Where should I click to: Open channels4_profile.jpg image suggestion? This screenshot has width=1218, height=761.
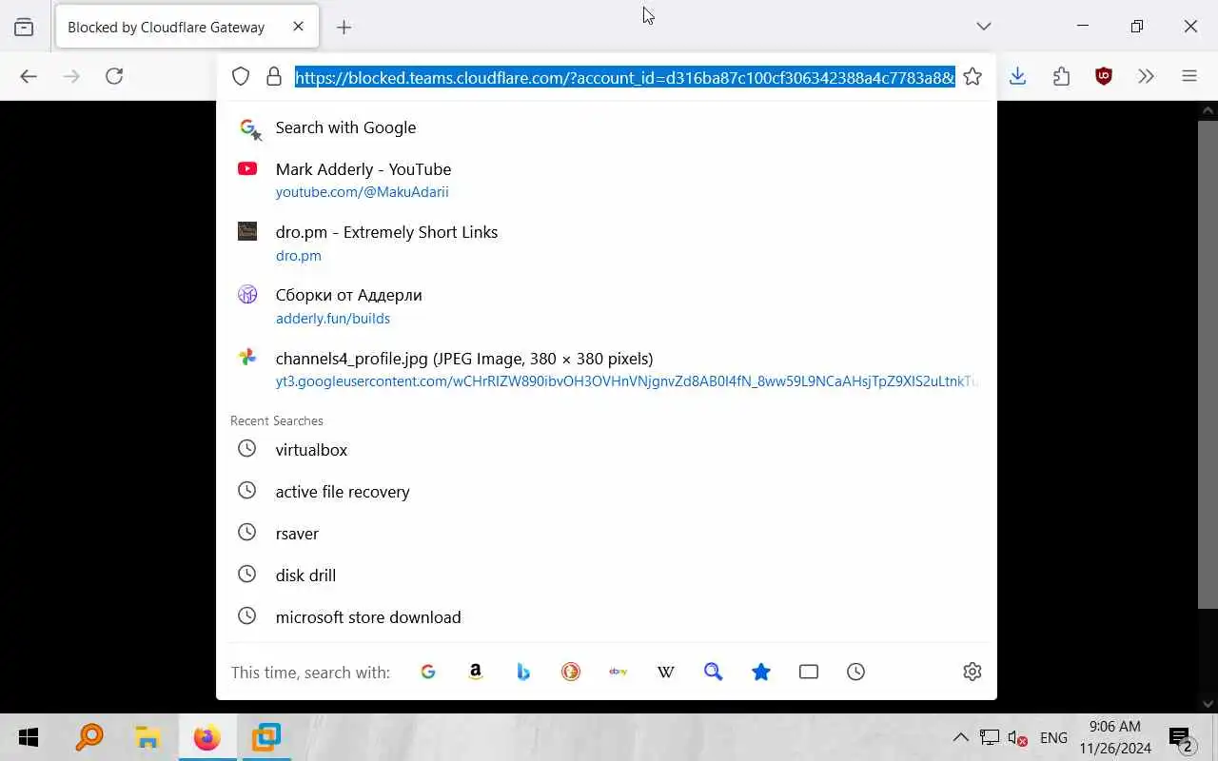point(606,369)
